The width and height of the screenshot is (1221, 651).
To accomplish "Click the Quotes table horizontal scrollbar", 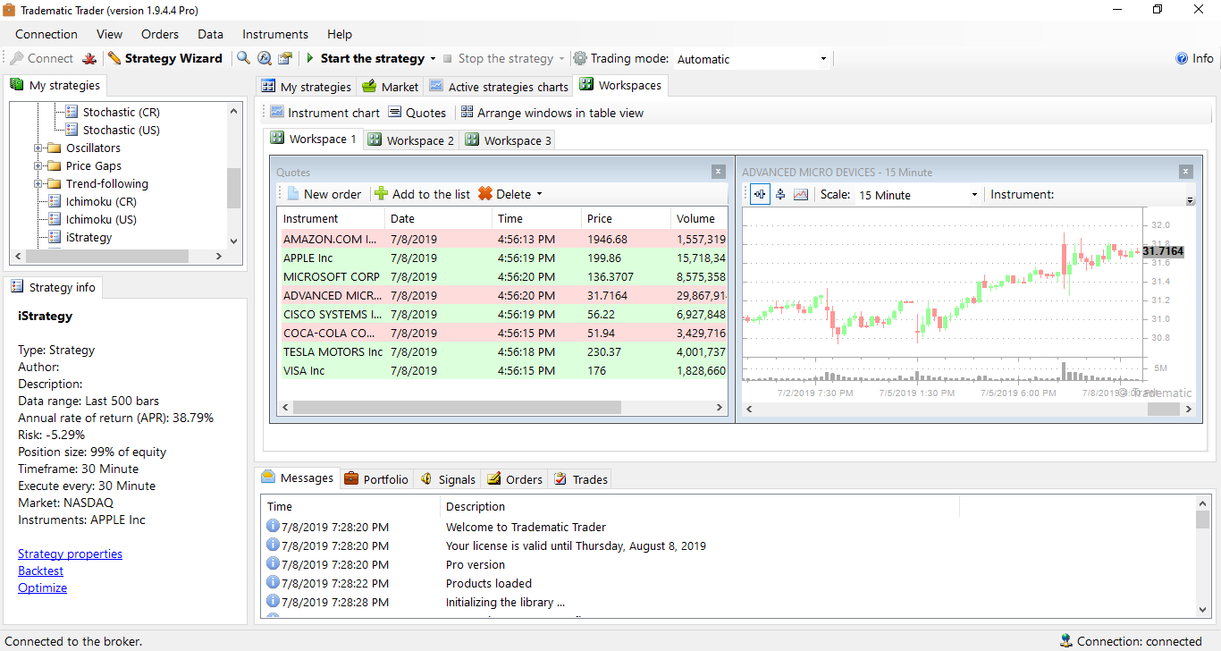I will pos(457,407).
